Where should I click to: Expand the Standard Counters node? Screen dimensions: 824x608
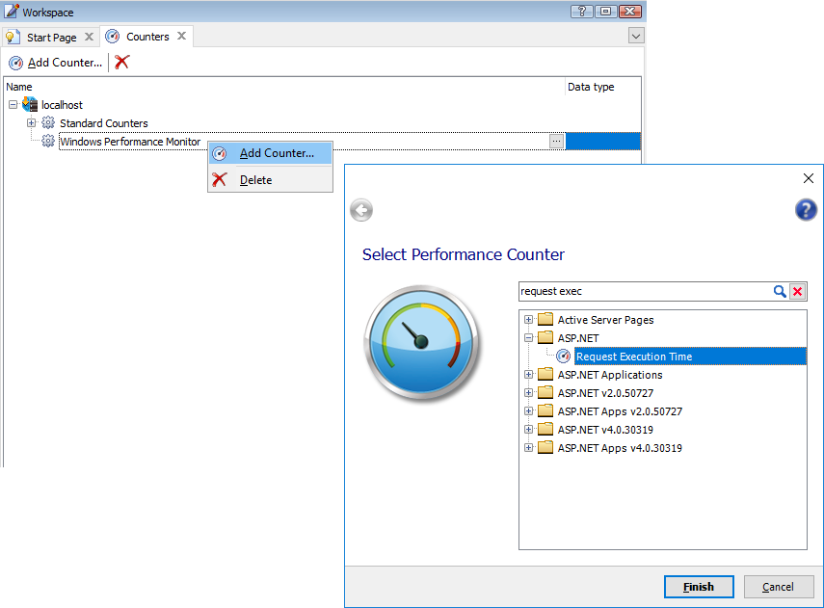(x=32, y=123)
